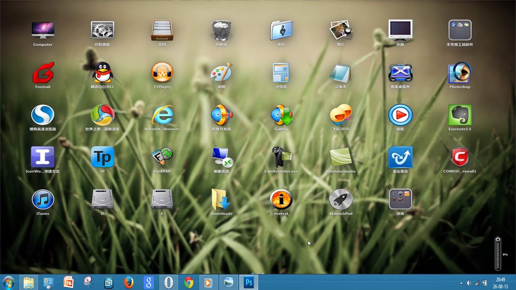Click the Windows Start button
Screen dimensions: 516x290
8,282
